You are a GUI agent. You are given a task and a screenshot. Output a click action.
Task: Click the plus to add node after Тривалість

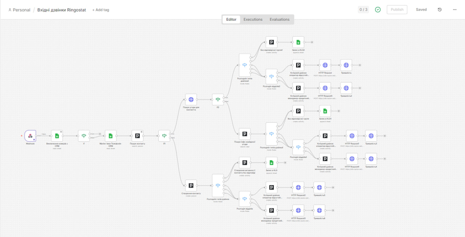[360, 65]
